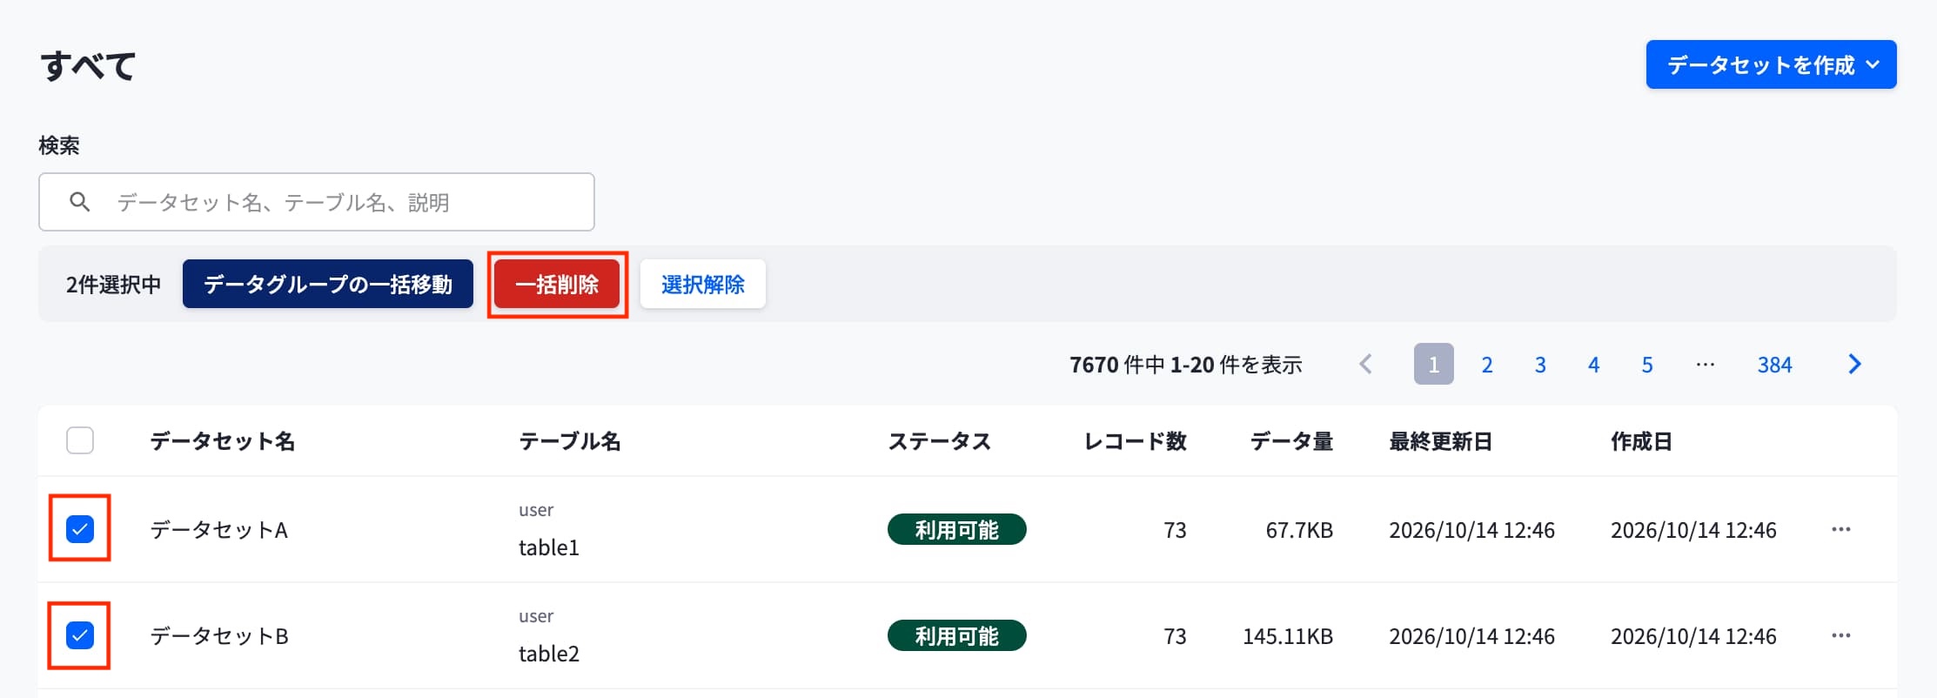Expand the データセットを作成 dropdown button

coord(1771,64)
